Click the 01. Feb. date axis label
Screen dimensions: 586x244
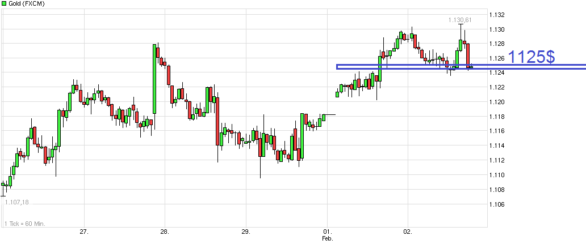point(327,235)
